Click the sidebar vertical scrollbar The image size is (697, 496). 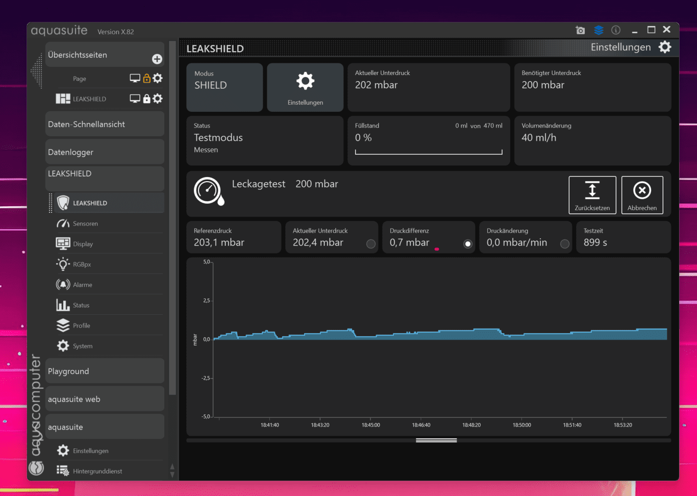(172, 218)
